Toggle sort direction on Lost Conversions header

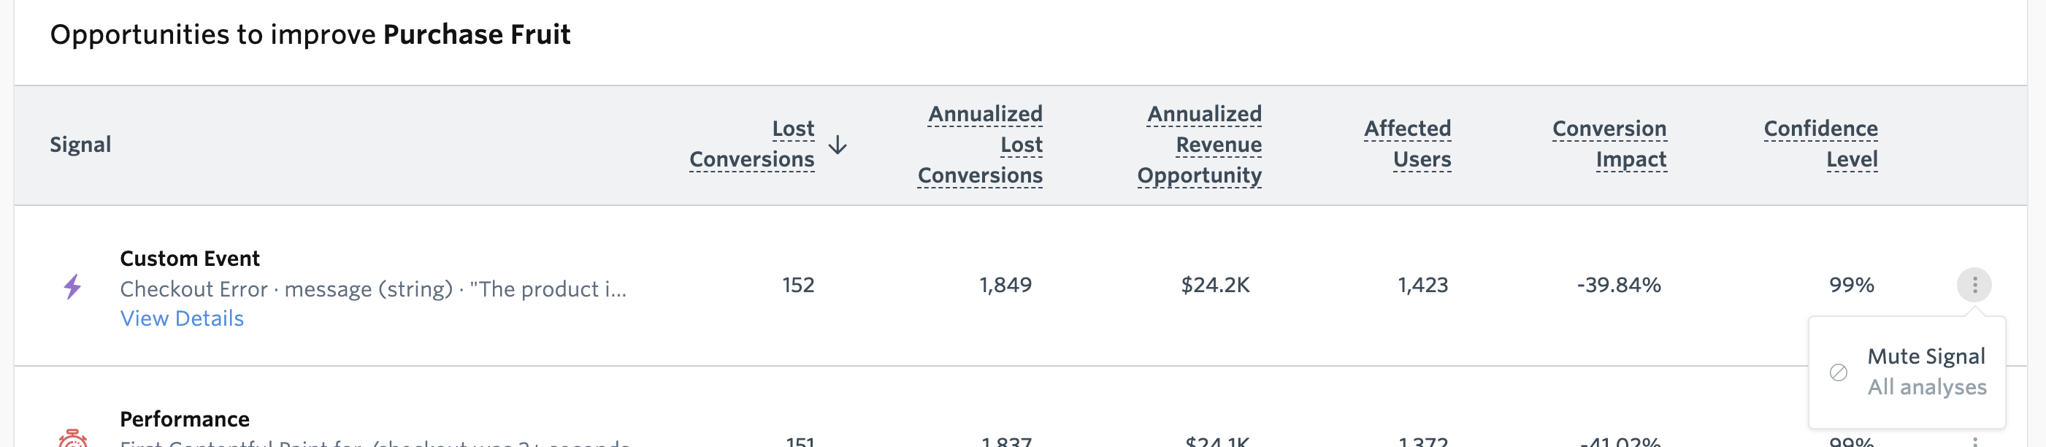(753, 144)
